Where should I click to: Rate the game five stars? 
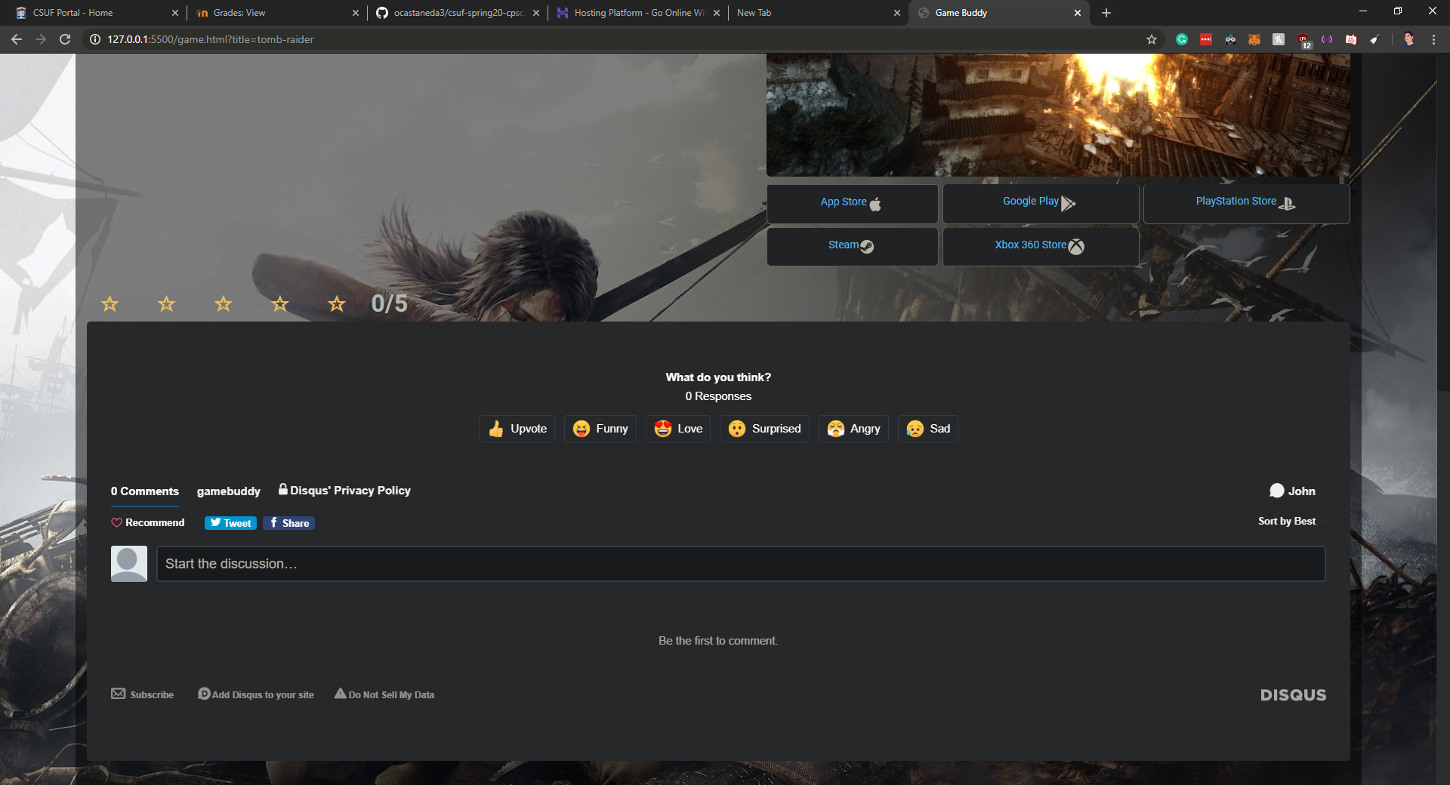[x=337, y=304]
